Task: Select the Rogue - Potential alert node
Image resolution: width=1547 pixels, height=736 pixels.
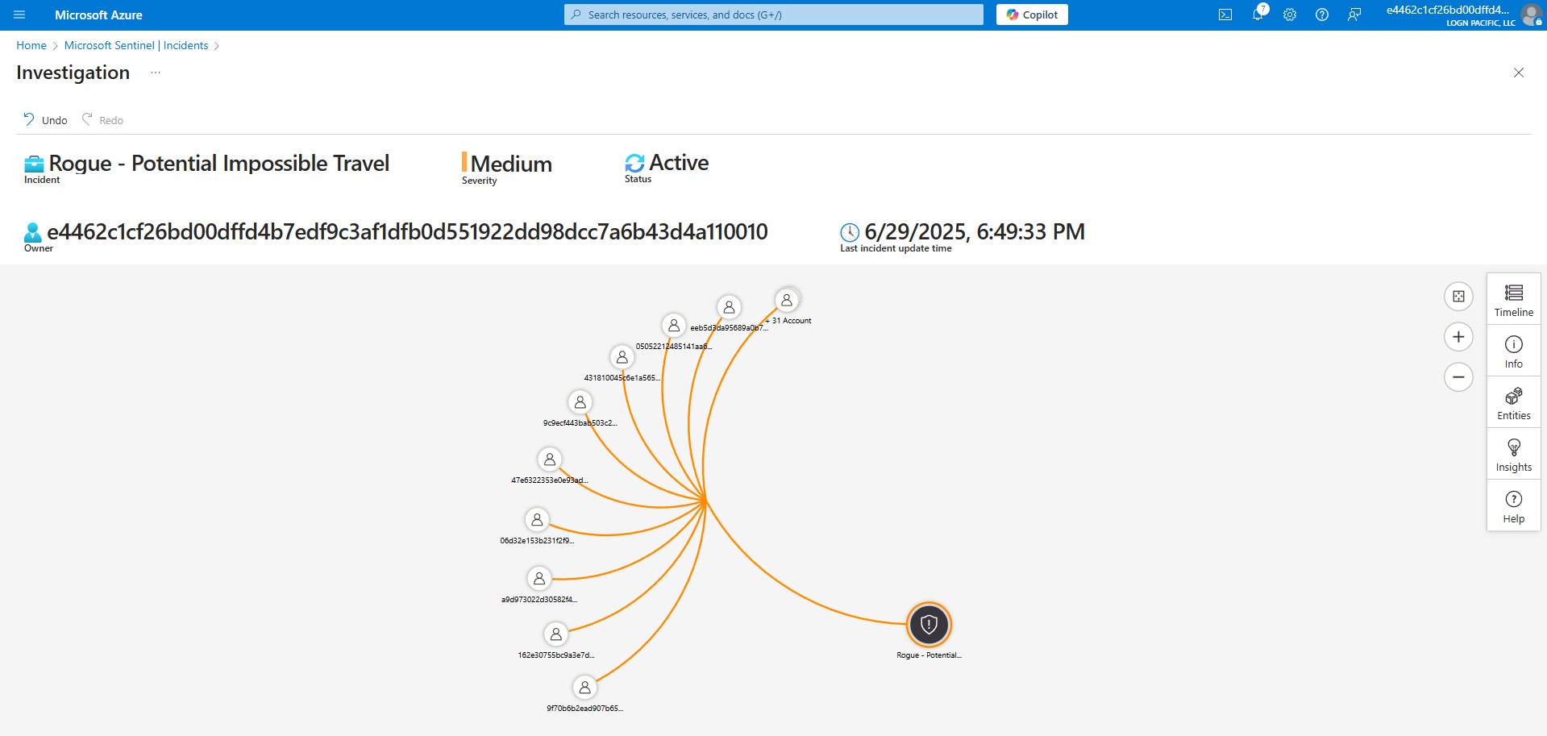Action: click(x=929, y=625)
